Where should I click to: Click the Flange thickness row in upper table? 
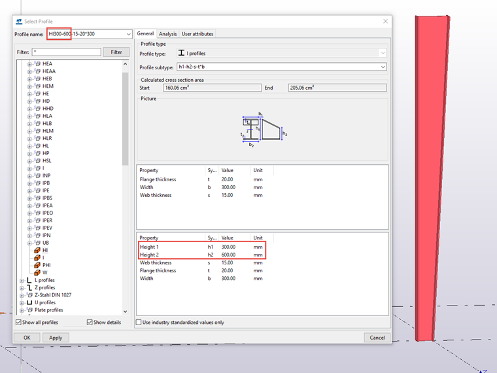point(201,179)
